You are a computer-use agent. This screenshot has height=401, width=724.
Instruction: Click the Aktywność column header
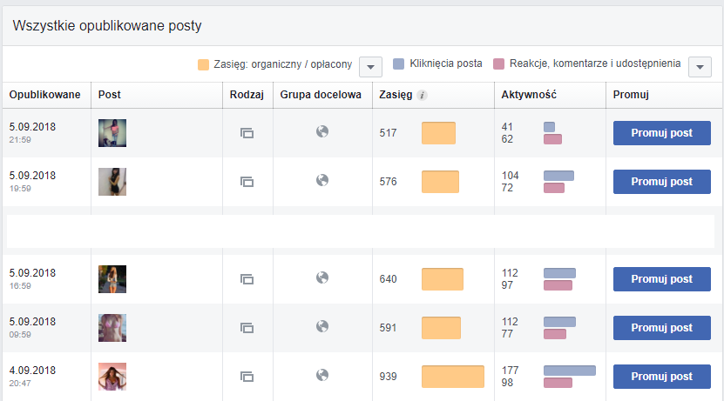click(529, 95)
